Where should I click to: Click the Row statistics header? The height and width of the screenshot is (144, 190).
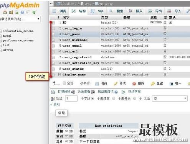click(x=109, y=126)
